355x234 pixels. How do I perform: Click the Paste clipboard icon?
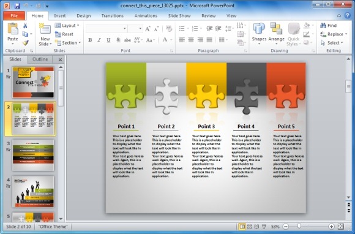13,29
